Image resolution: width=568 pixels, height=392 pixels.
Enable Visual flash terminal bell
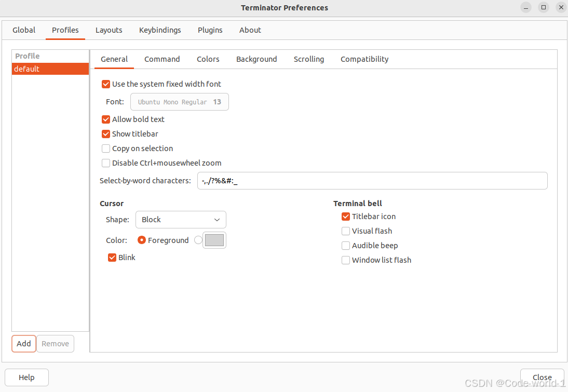pyautogui.click(x=346, y=231)
